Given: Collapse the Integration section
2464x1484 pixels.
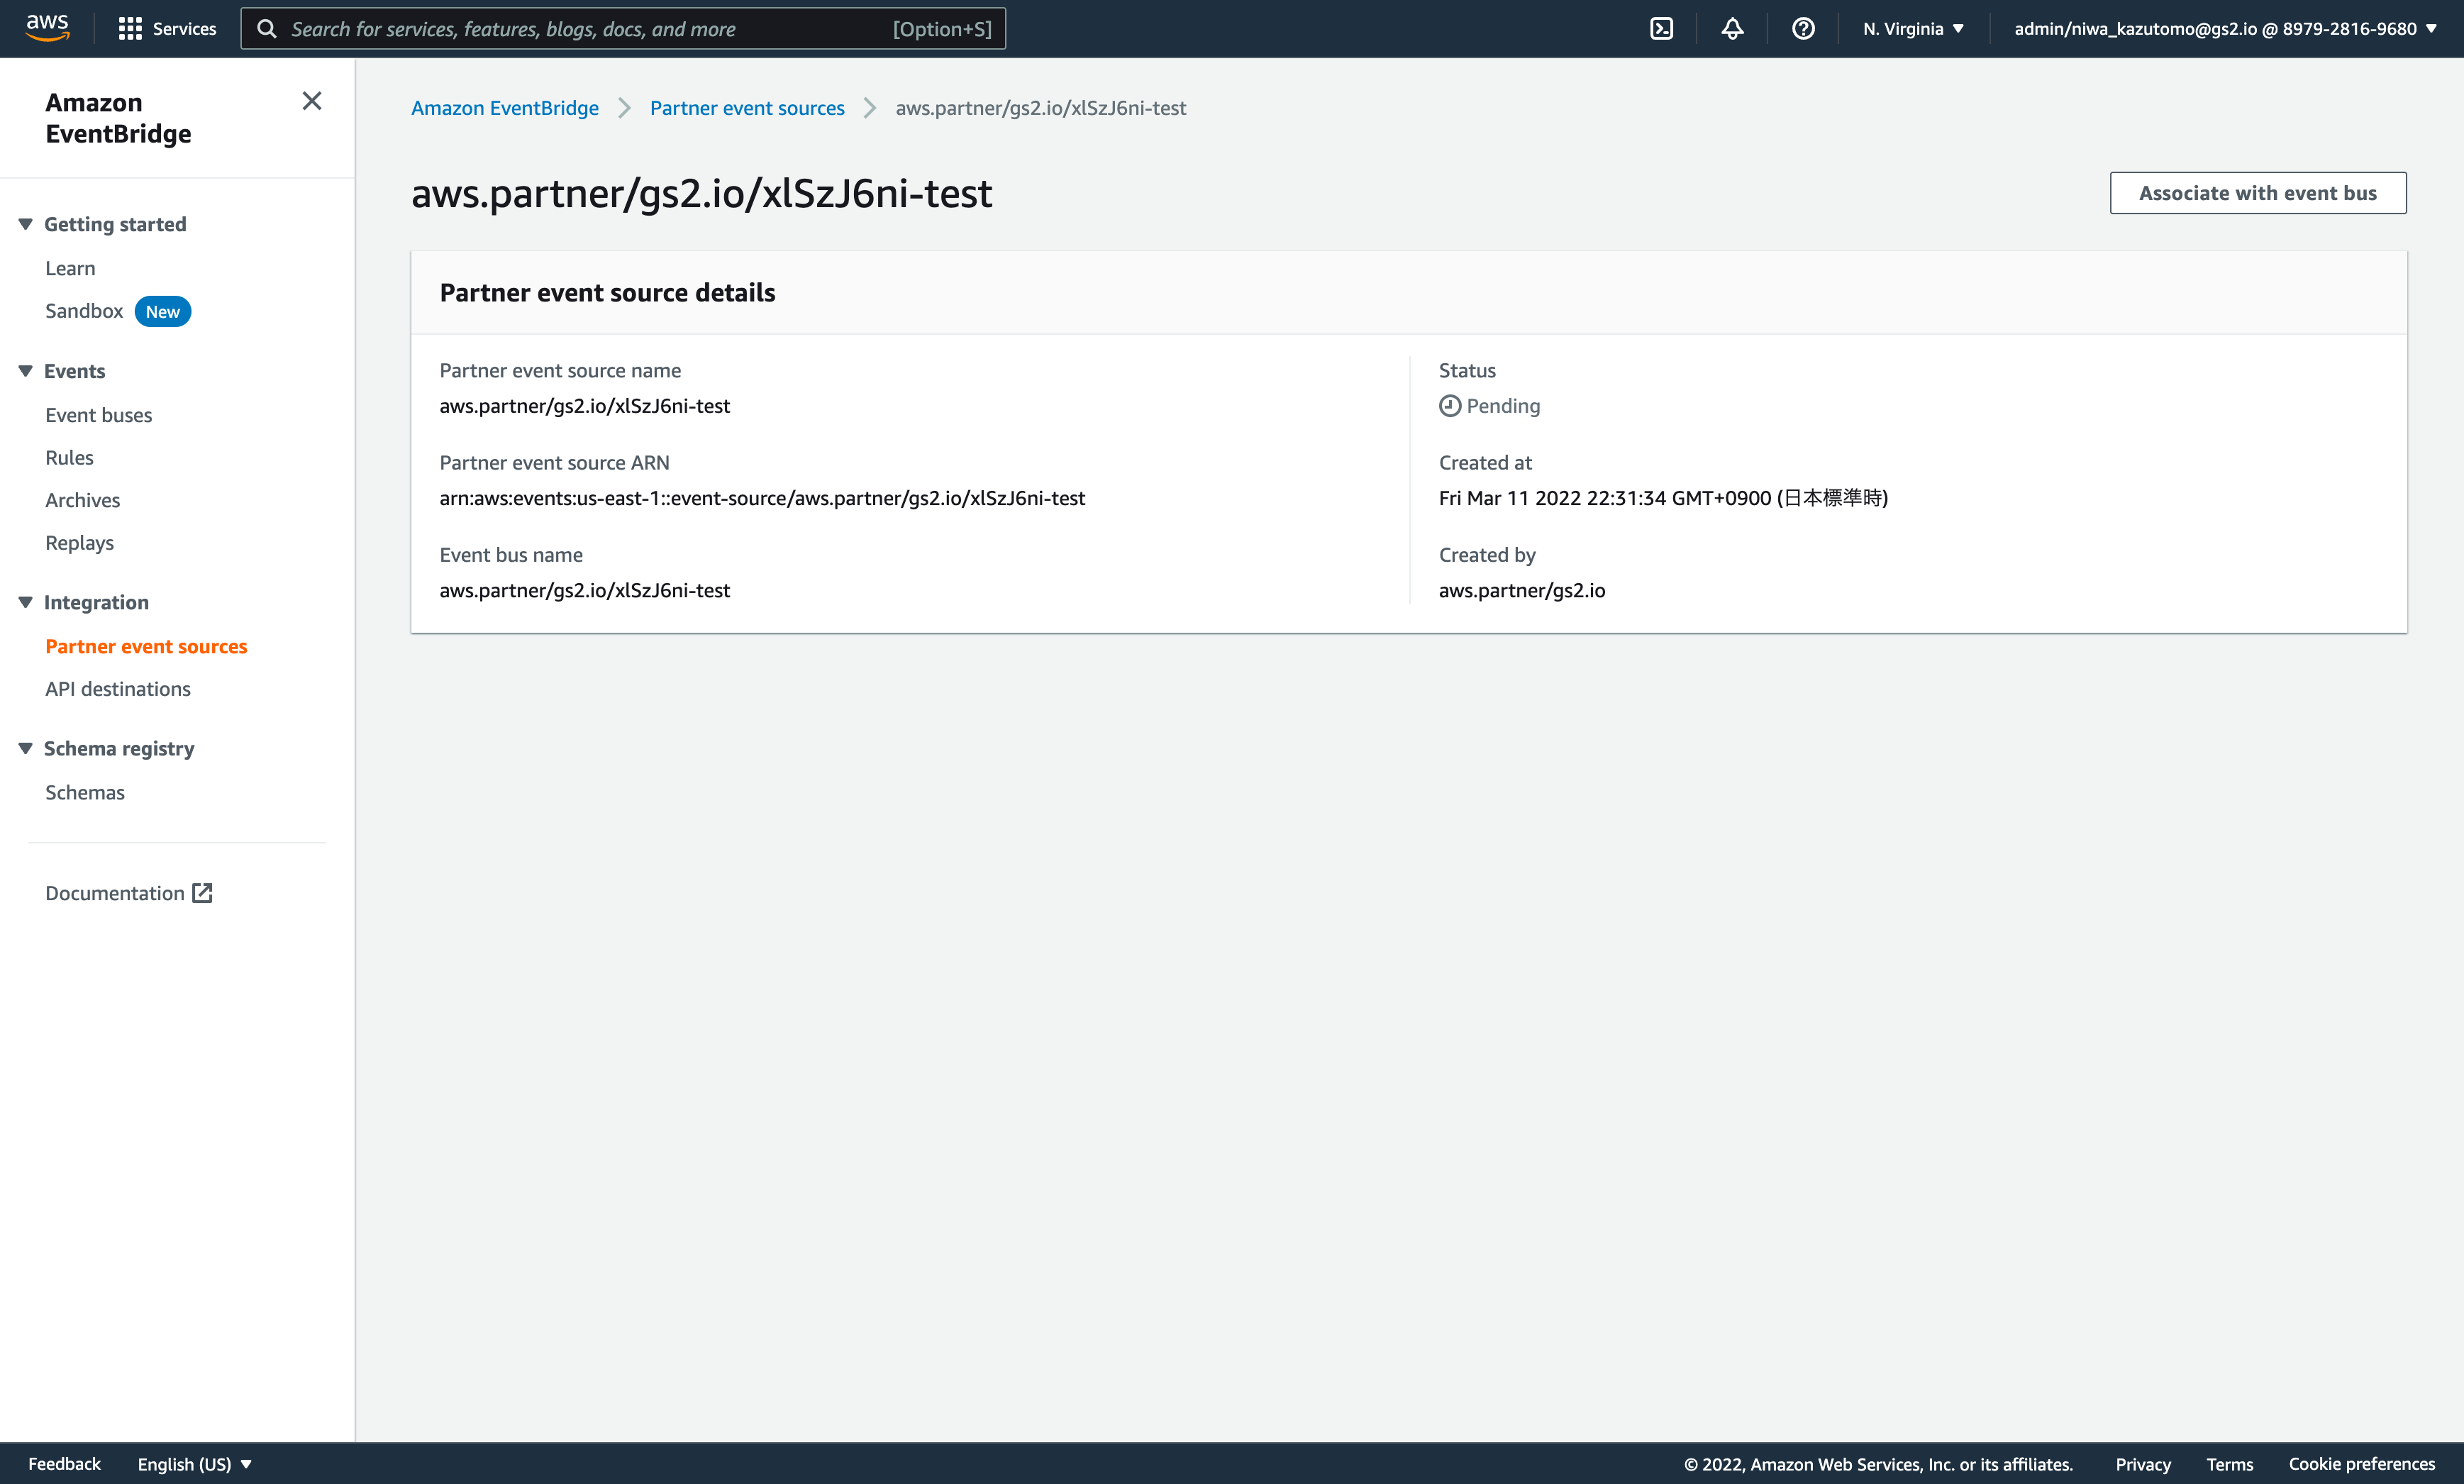Looking at the screenshot, I should [x=26, y=602].
